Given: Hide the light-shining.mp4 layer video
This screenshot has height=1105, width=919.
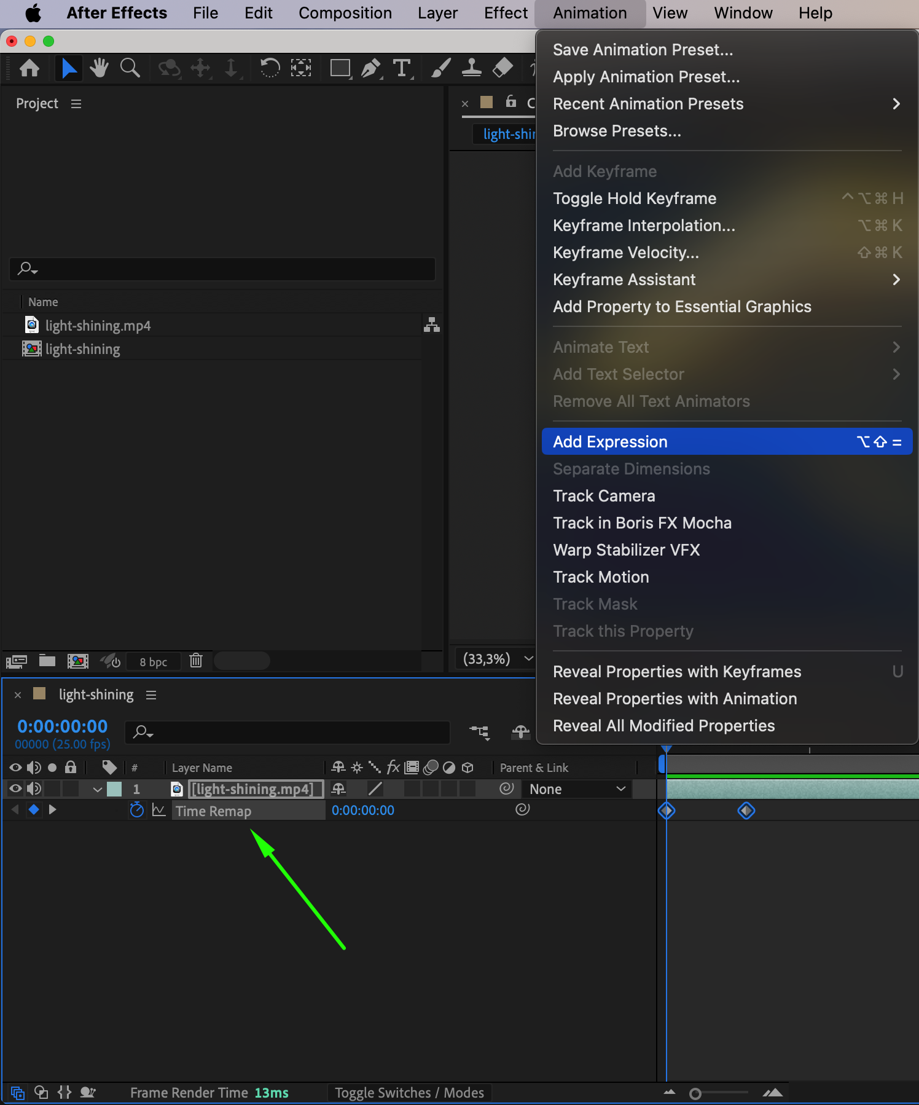Looking at the screenshot, I should coord(15,788).
